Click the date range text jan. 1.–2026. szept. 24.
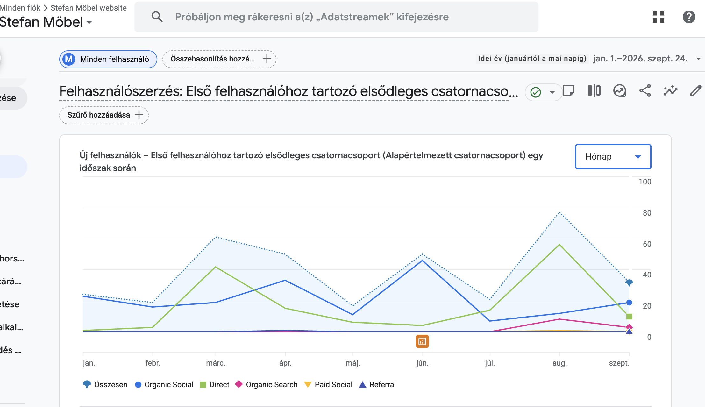 click(x=640, y=59)
